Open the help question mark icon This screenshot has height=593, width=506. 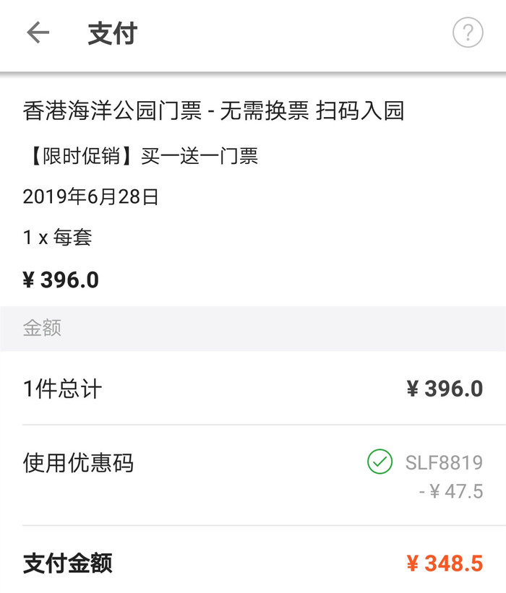[x=467, y=33]
